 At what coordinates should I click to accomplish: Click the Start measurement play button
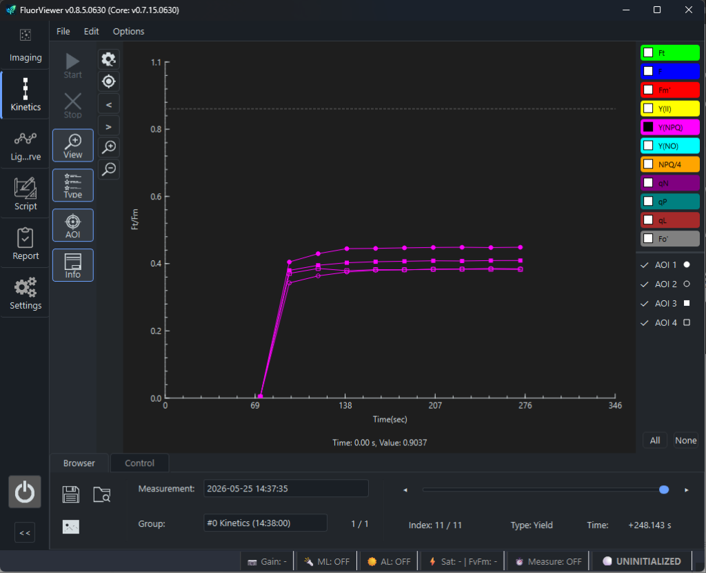(x=72, y=66)
